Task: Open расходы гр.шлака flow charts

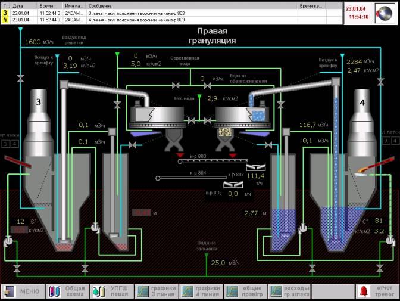Action: pos(289,291)
